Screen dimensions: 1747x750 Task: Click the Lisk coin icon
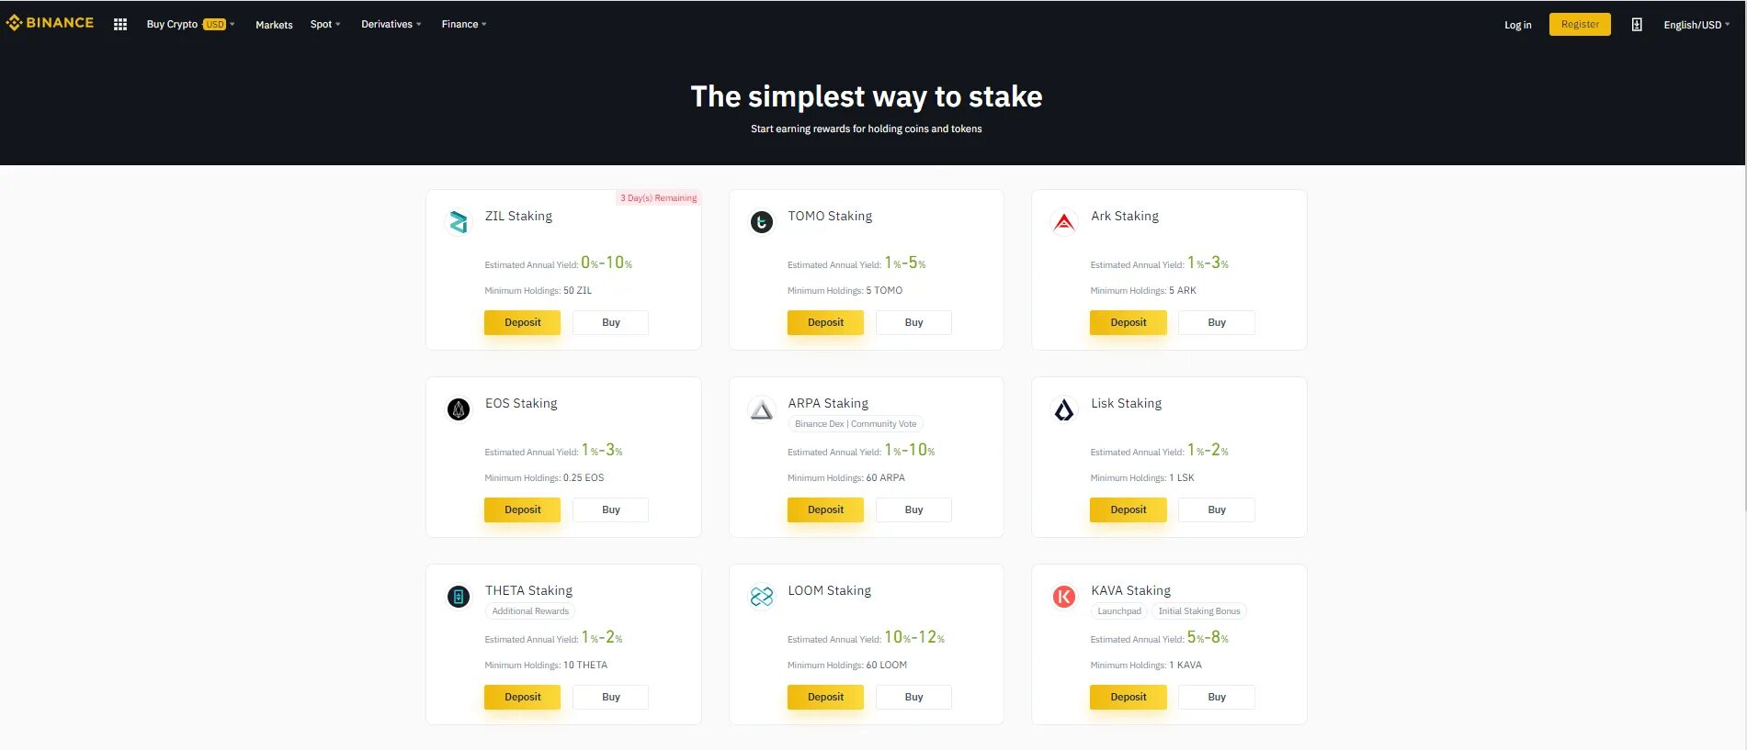[1064, 409]
